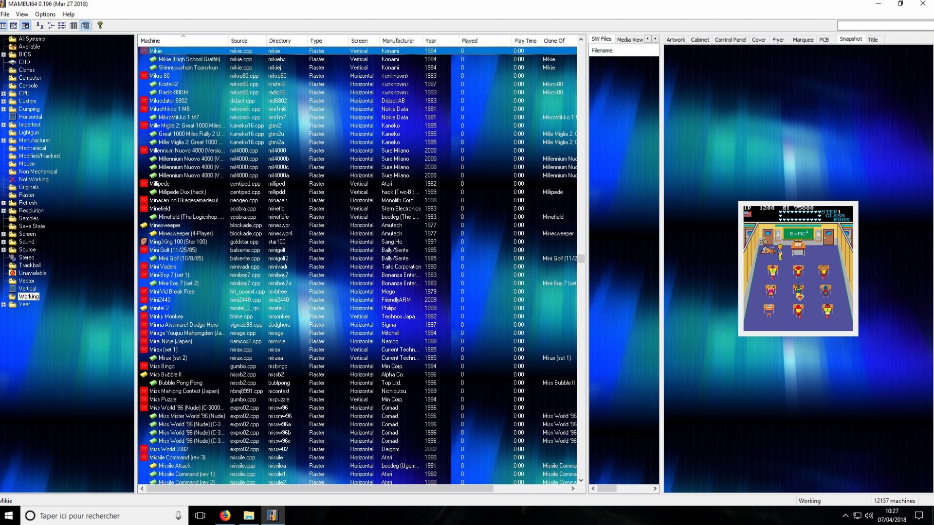Click the machine list vertical scrollbar thumb
Image resolution: width=934 pixels, height=525 pixels.
click(581, 258)
